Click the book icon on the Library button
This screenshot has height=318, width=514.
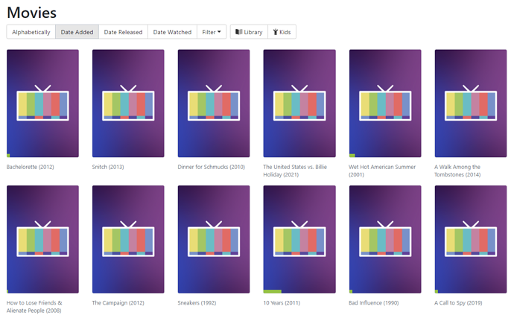[x=239, y=32]
